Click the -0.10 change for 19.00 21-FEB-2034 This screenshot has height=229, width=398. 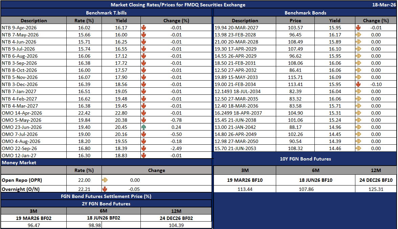(x=376, y=84)
